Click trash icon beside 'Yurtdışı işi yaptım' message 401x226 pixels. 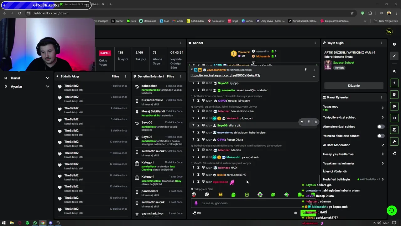click(193, 100)
